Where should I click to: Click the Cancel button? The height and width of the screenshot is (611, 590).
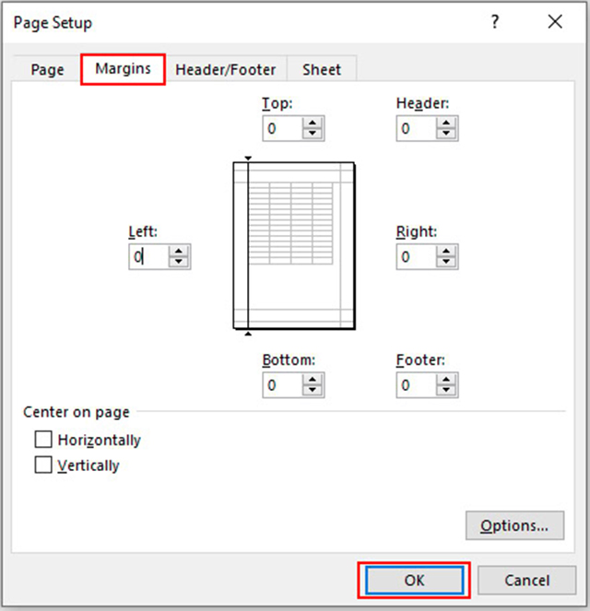(527, 581)
